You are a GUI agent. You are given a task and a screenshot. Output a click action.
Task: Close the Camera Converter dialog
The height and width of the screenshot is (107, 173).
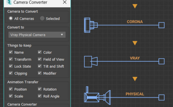[x=65, y=2]
